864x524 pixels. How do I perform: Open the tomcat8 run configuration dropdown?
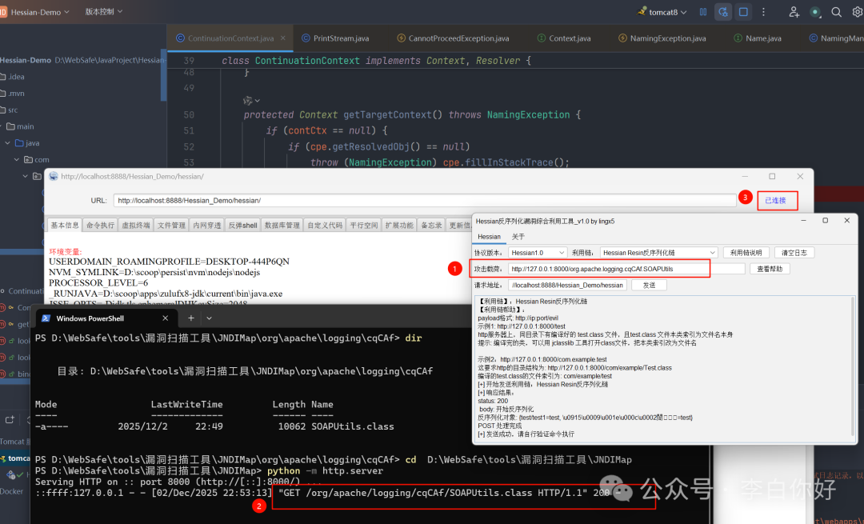tap(662, 11)
